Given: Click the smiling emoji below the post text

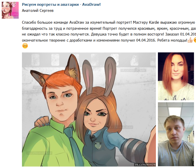Looking at the screenshot, I should click(25, 46).
